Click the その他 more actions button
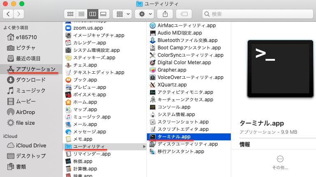 coord(280,159)
